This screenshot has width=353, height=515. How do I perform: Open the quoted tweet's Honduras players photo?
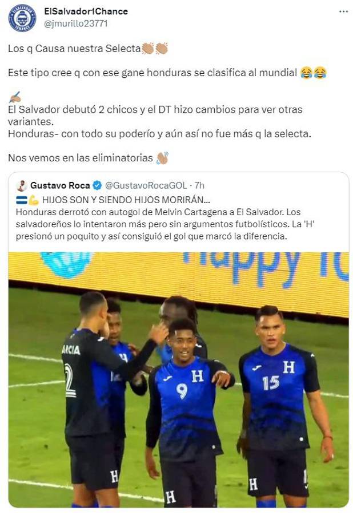(x=179, y=380)
